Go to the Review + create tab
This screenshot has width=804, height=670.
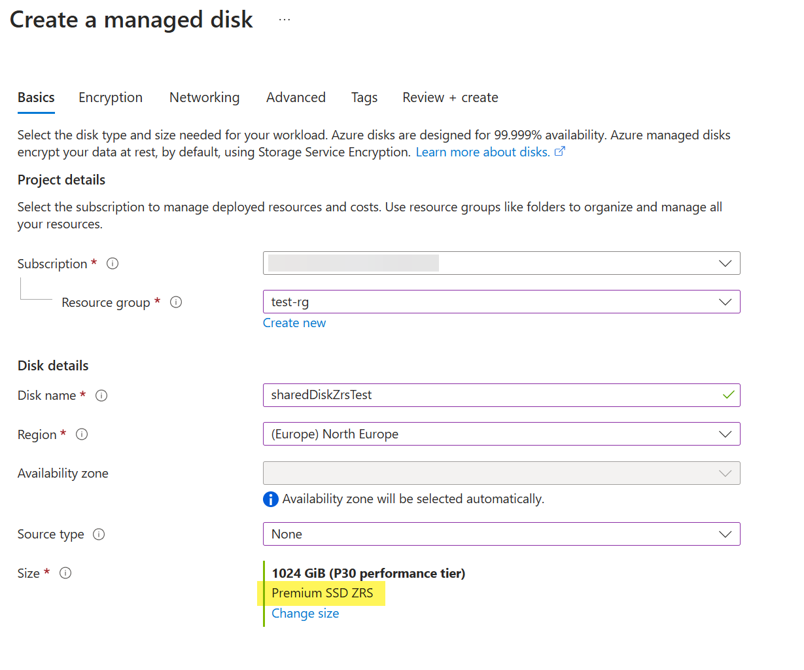[x=450, y=97]
